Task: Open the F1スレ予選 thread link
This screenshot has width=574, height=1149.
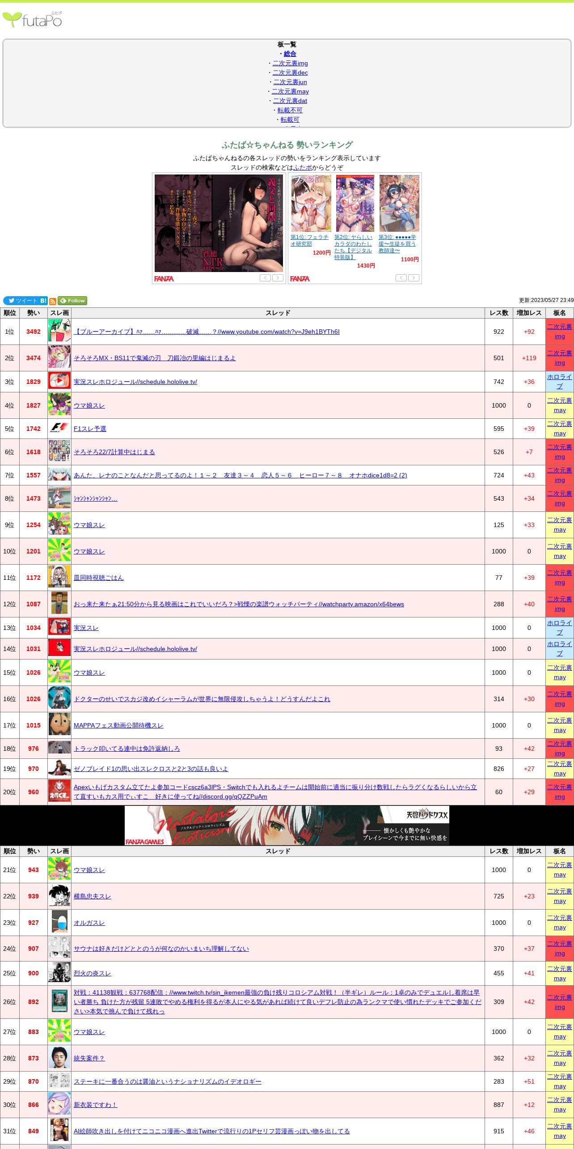Action: (x=90, y=429)
